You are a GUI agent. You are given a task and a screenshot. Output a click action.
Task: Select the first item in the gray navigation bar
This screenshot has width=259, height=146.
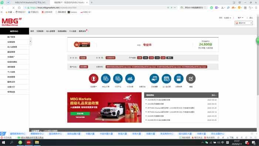(x=32, y=31)
